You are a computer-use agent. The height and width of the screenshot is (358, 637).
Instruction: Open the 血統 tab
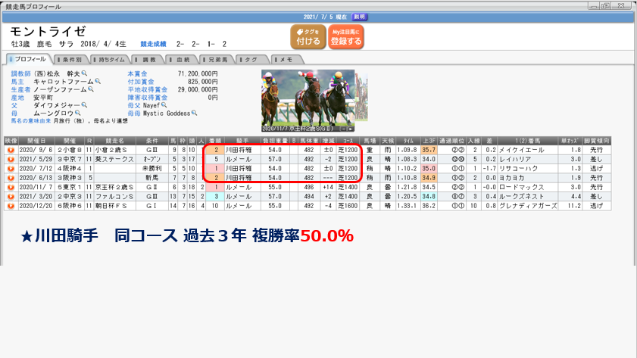(x=180, y=59)
